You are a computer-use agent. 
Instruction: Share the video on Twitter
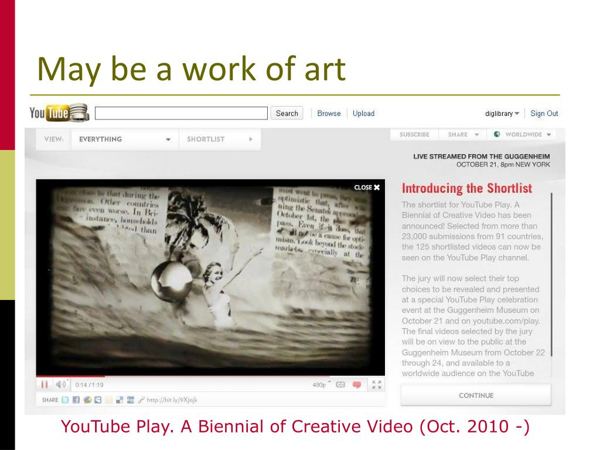tap(66, 400)
